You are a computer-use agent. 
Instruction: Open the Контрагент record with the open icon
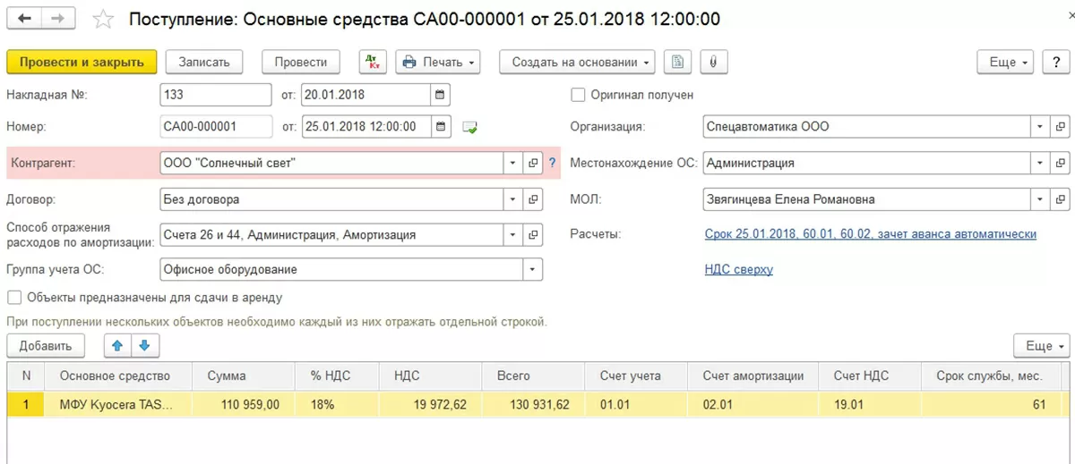point(533,163)
